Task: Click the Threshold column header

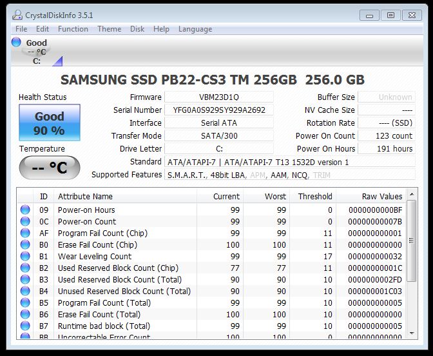Action: point(313,197)
